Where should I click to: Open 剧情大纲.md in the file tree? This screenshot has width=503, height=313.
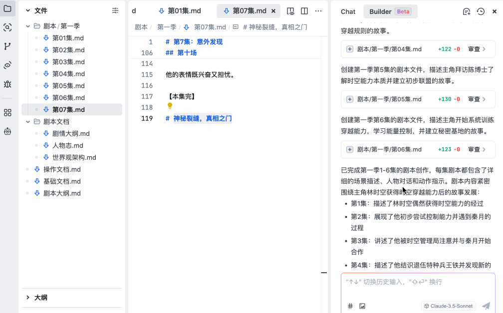(x=72, y=133)
